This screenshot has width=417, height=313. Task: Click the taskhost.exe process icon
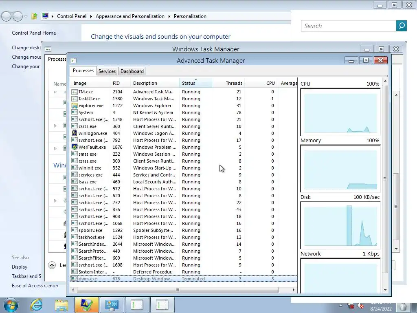click(75, 237)
